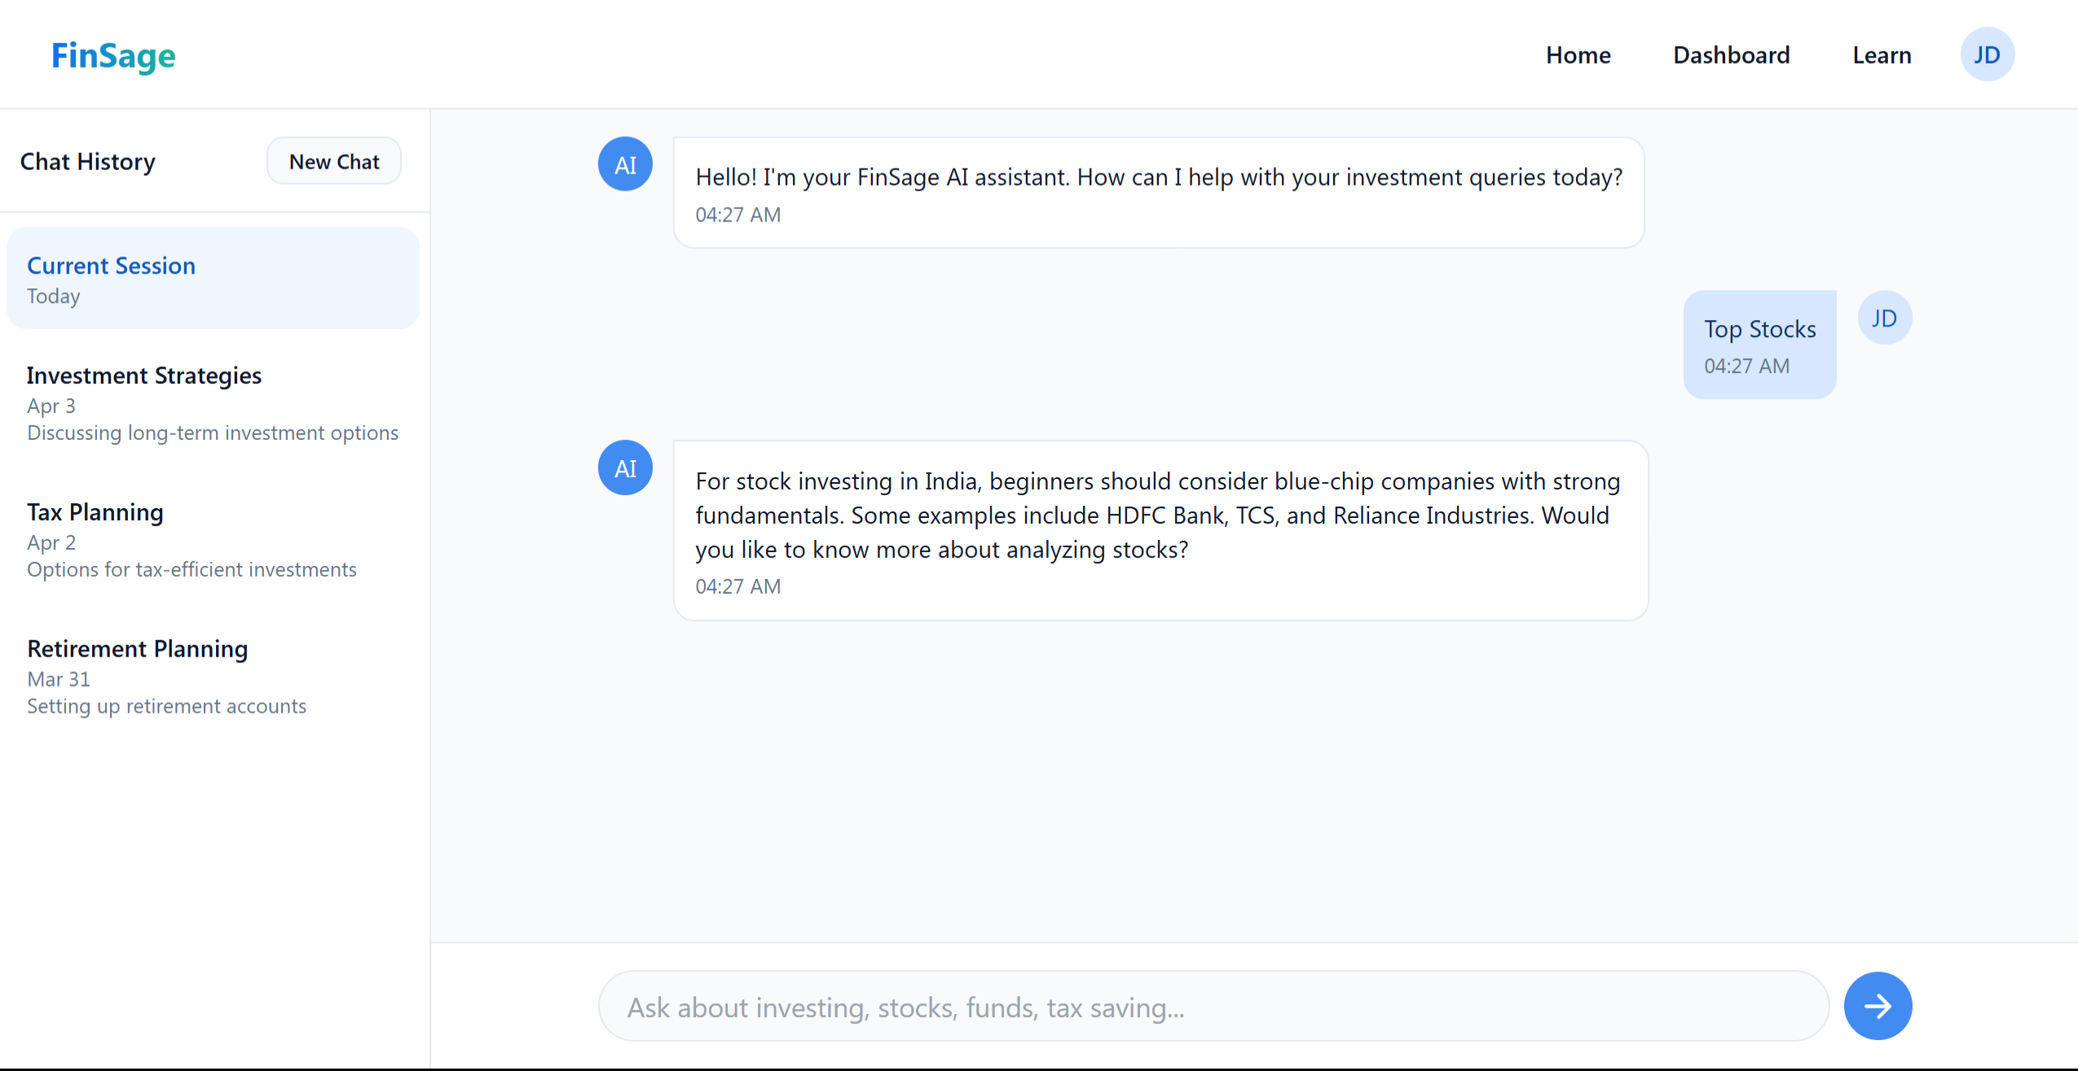Click the second AI avatar icon

pyautogui.click(x=625, y=468)
